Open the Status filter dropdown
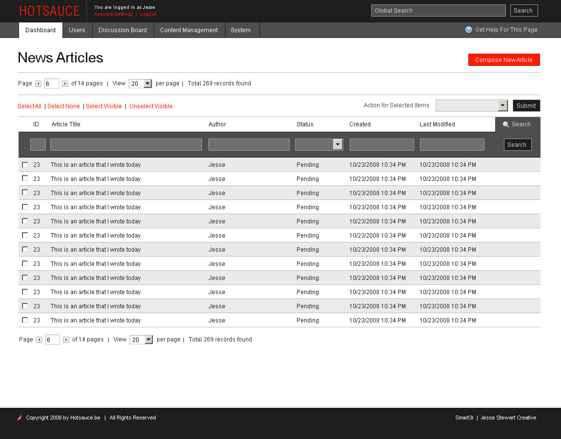This screenshot has height=439, width=561. pos(319,144)
